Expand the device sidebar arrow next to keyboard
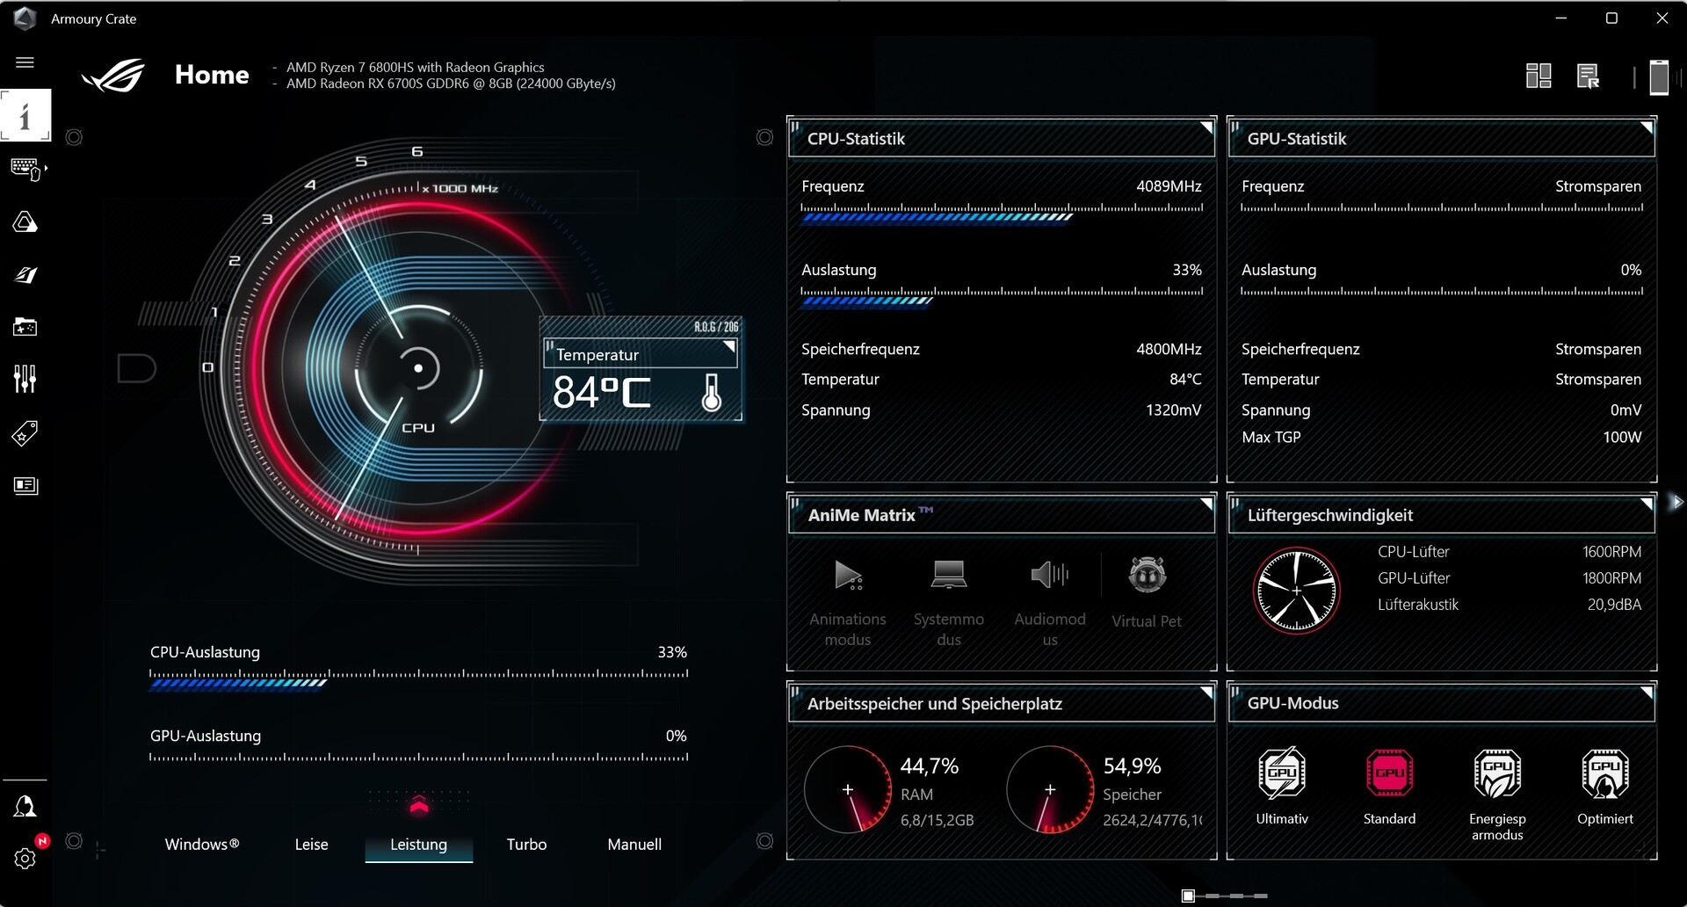1687x907 pixels. (x=46, y=167)
